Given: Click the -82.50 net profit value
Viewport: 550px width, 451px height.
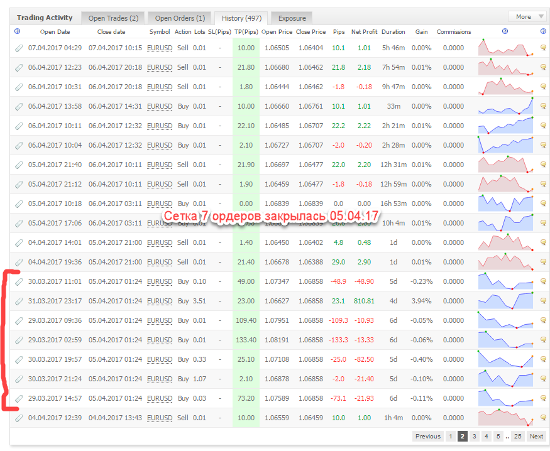Looking at the screenshot, I should click(x=364, y=359).
